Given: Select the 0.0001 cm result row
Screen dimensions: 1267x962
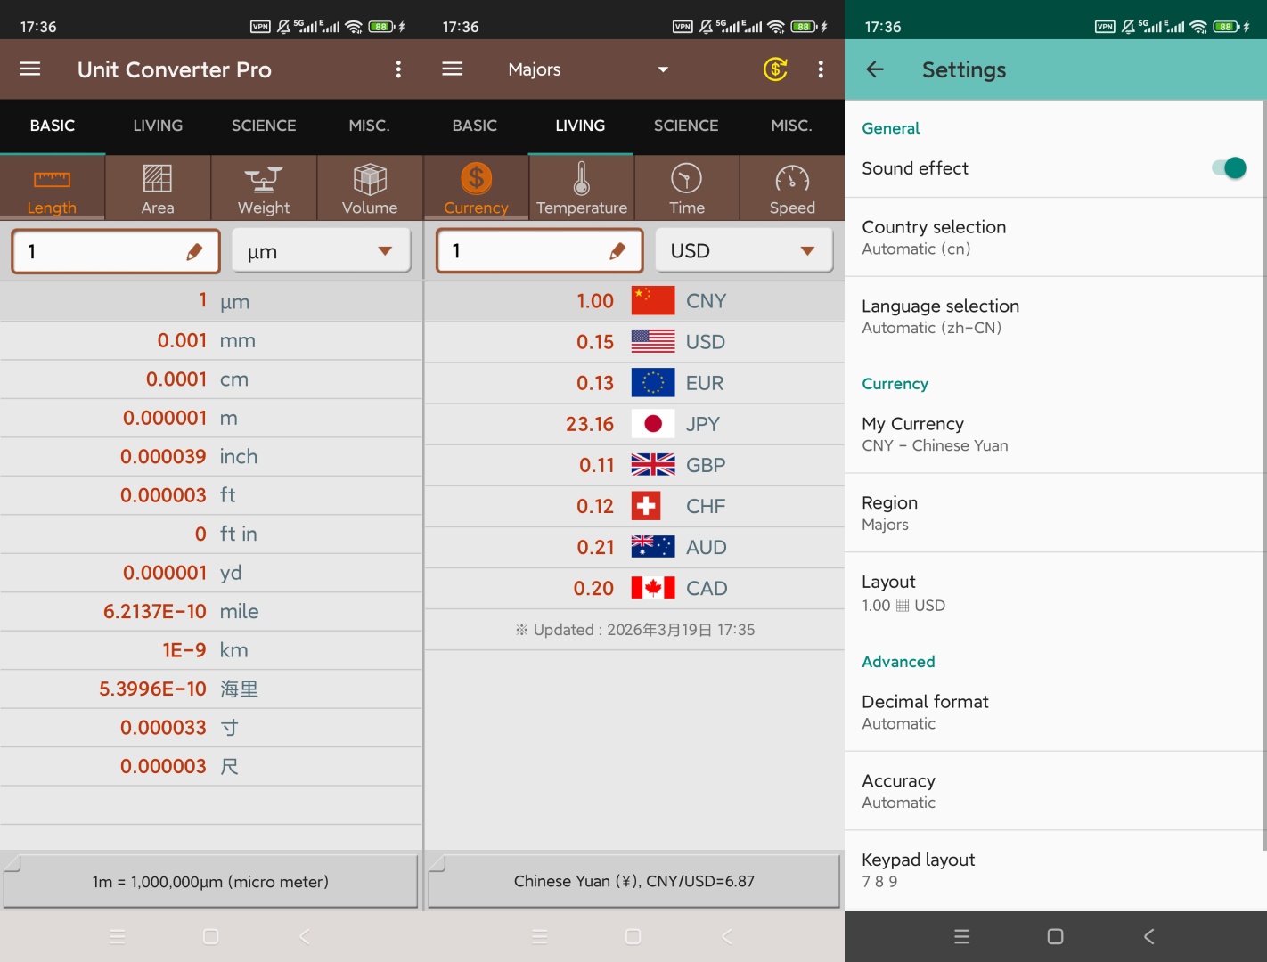Looking at the screenshot, I should (211, 379).
